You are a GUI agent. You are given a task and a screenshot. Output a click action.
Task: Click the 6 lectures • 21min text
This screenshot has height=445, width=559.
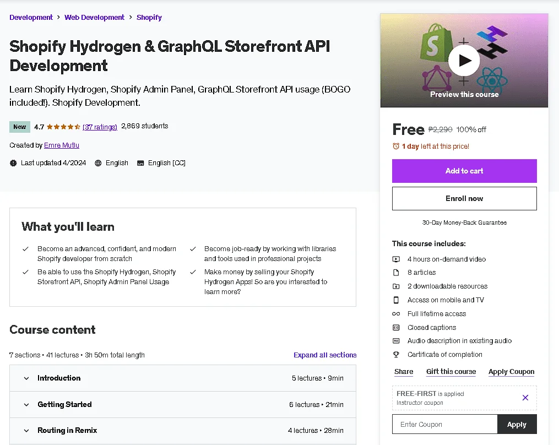pyautogui.click(x=316, y=404)
